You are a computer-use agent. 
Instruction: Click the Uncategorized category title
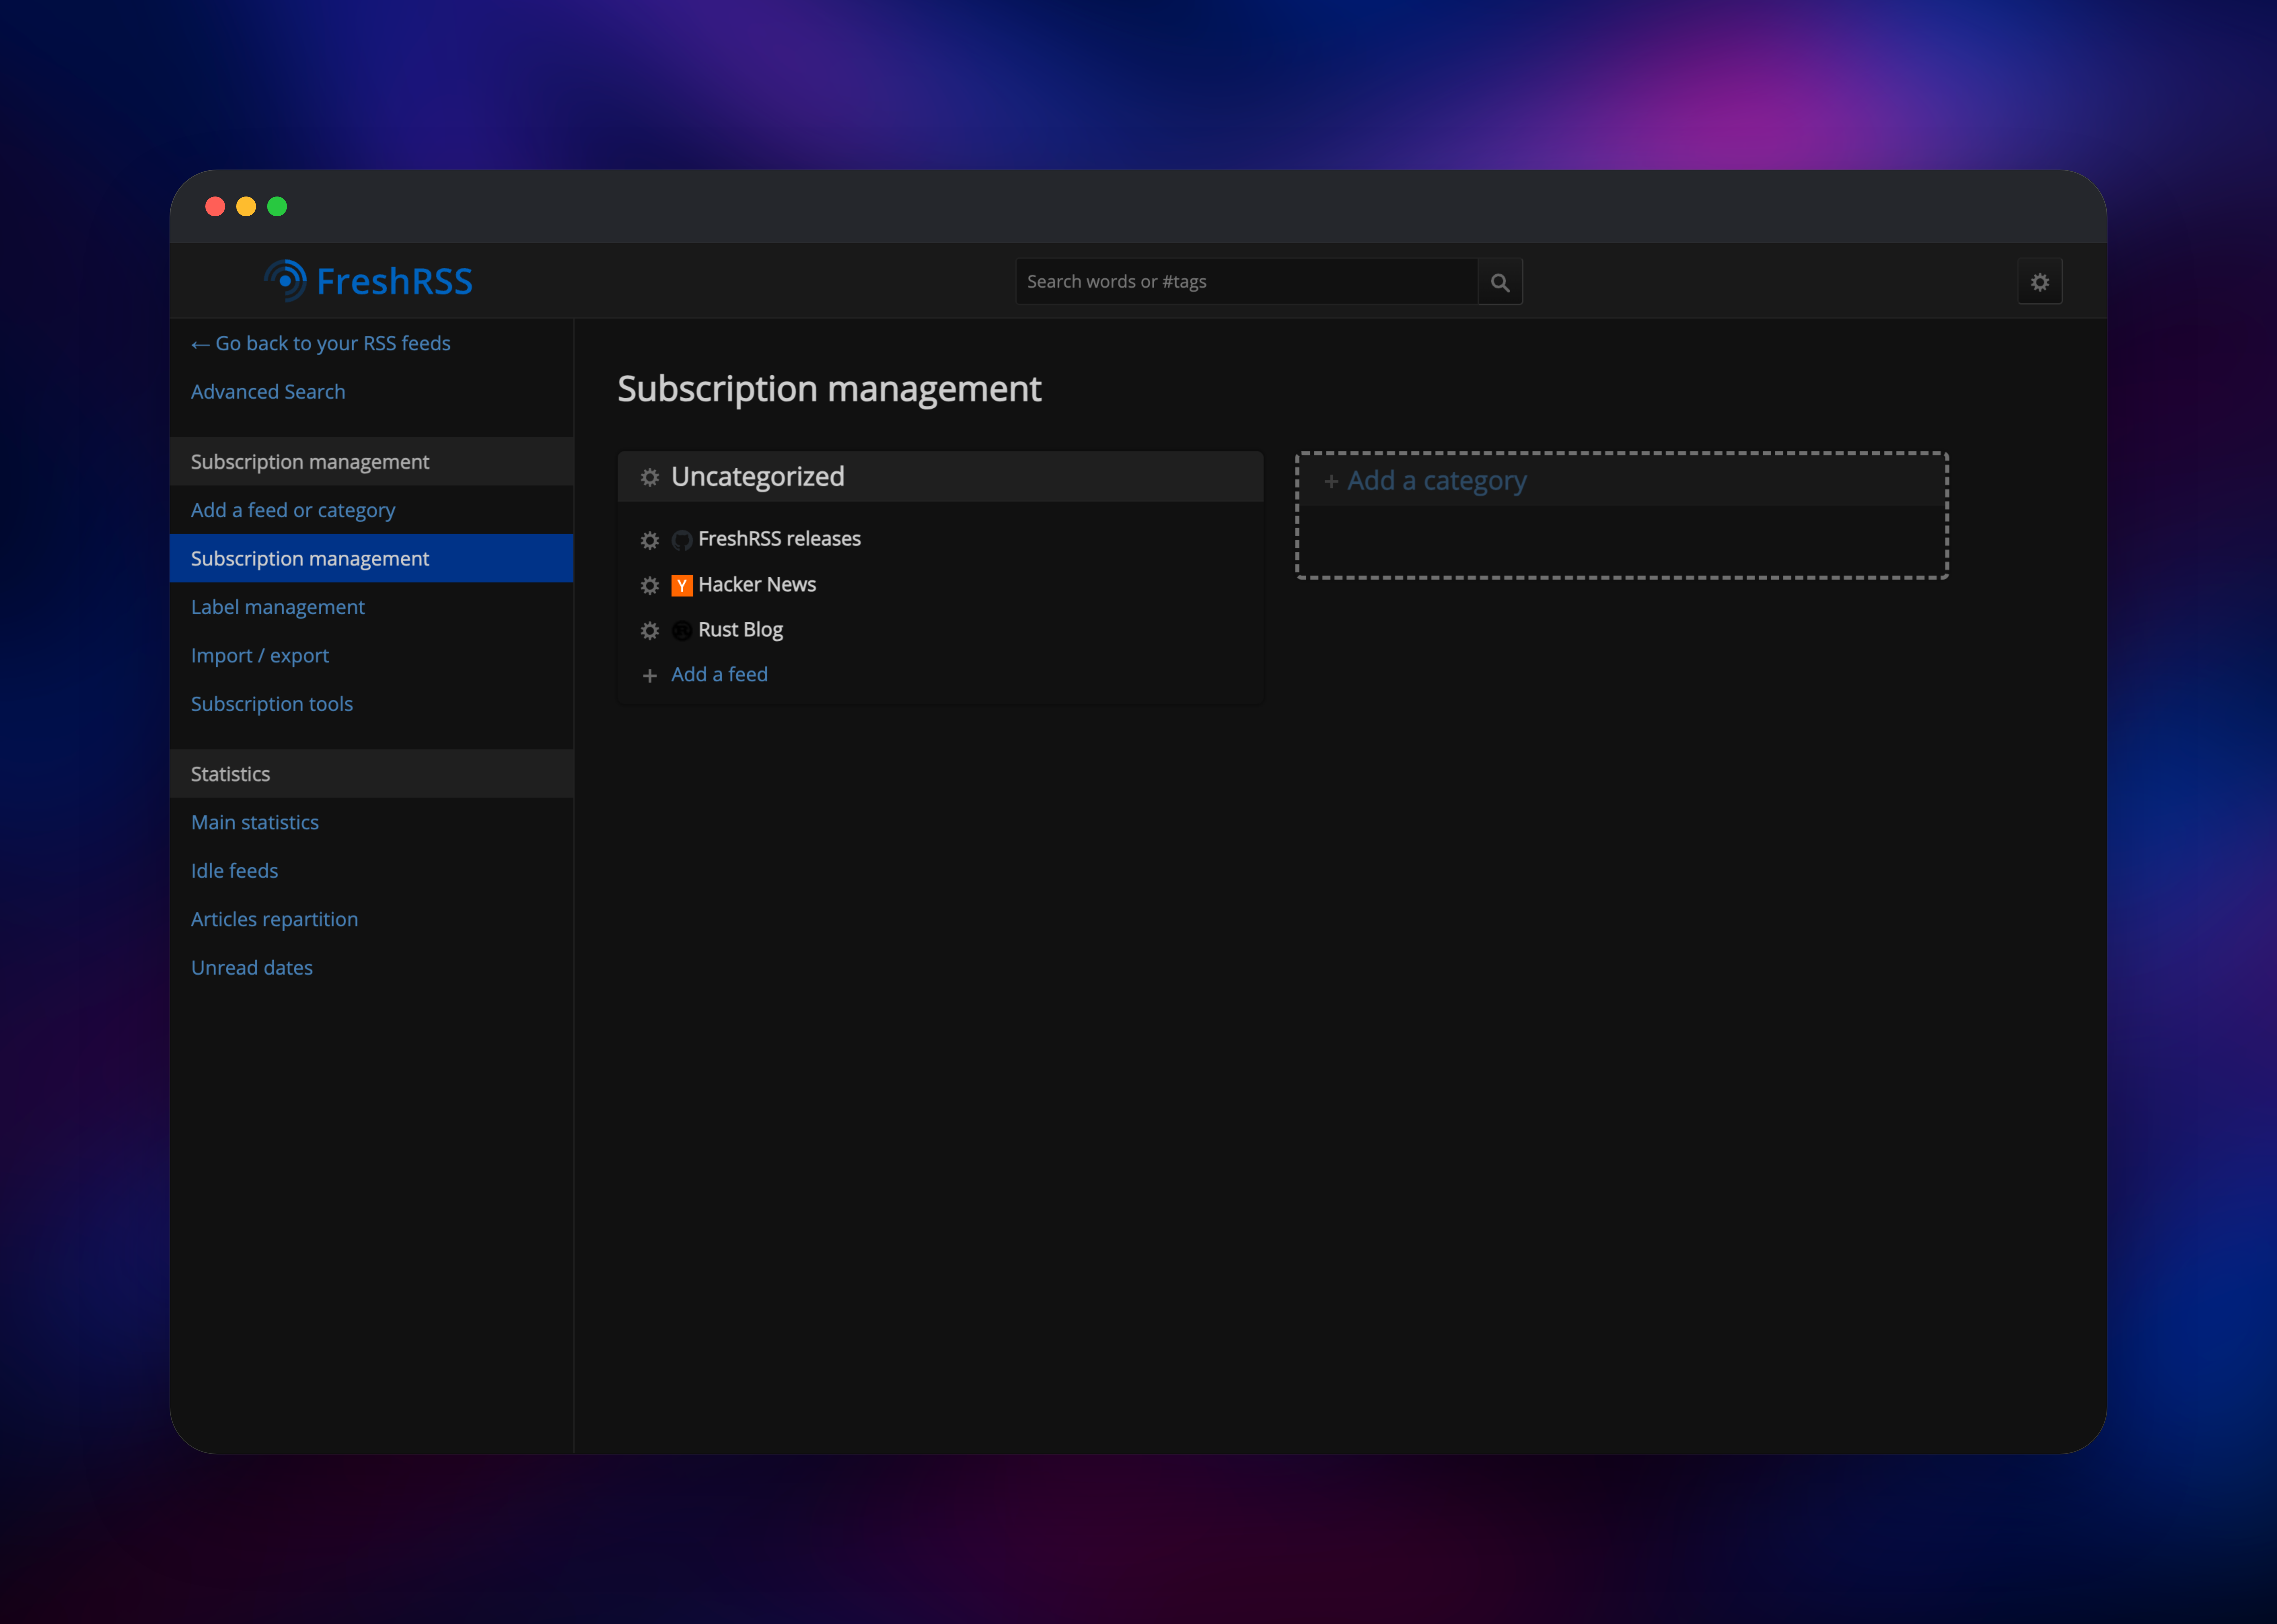click(x=758, y=477)
